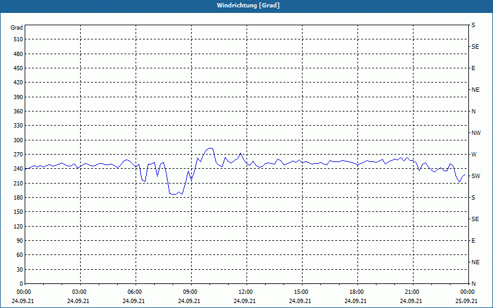Select the S compass label level with 180
Viewport: 493px width, 308px height.
click(x=473, y=197)
